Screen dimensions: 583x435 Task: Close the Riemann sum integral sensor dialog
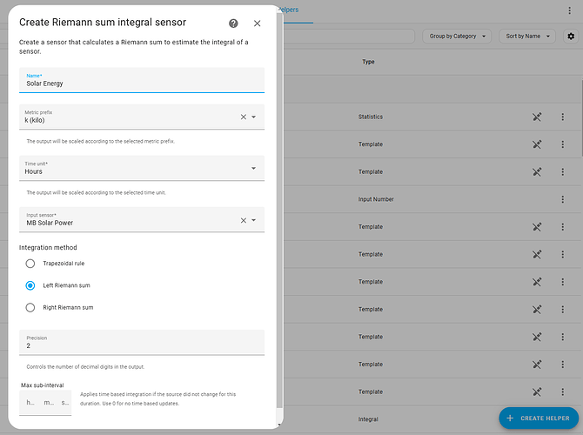257,23
